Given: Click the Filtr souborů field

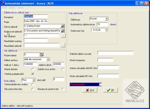Looking at the screenshot, I should click(x=42, y=36).
